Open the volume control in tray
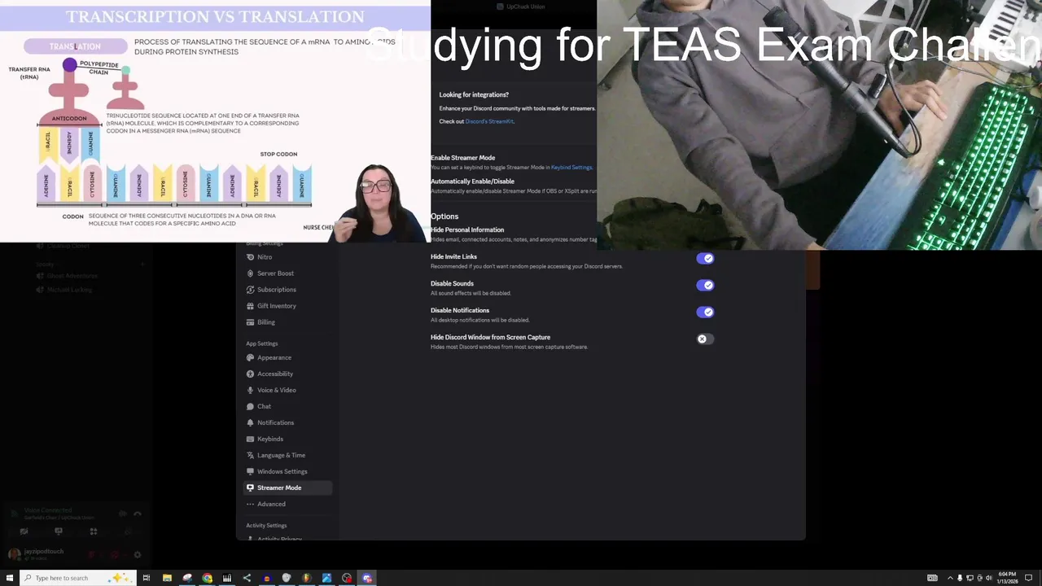Screen dimensions: 1042x586 (x=989, y=578)
